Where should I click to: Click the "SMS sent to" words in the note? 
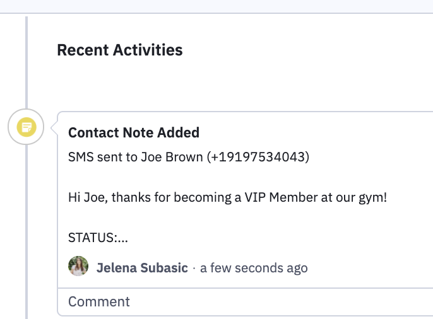(x=103, y=157)
